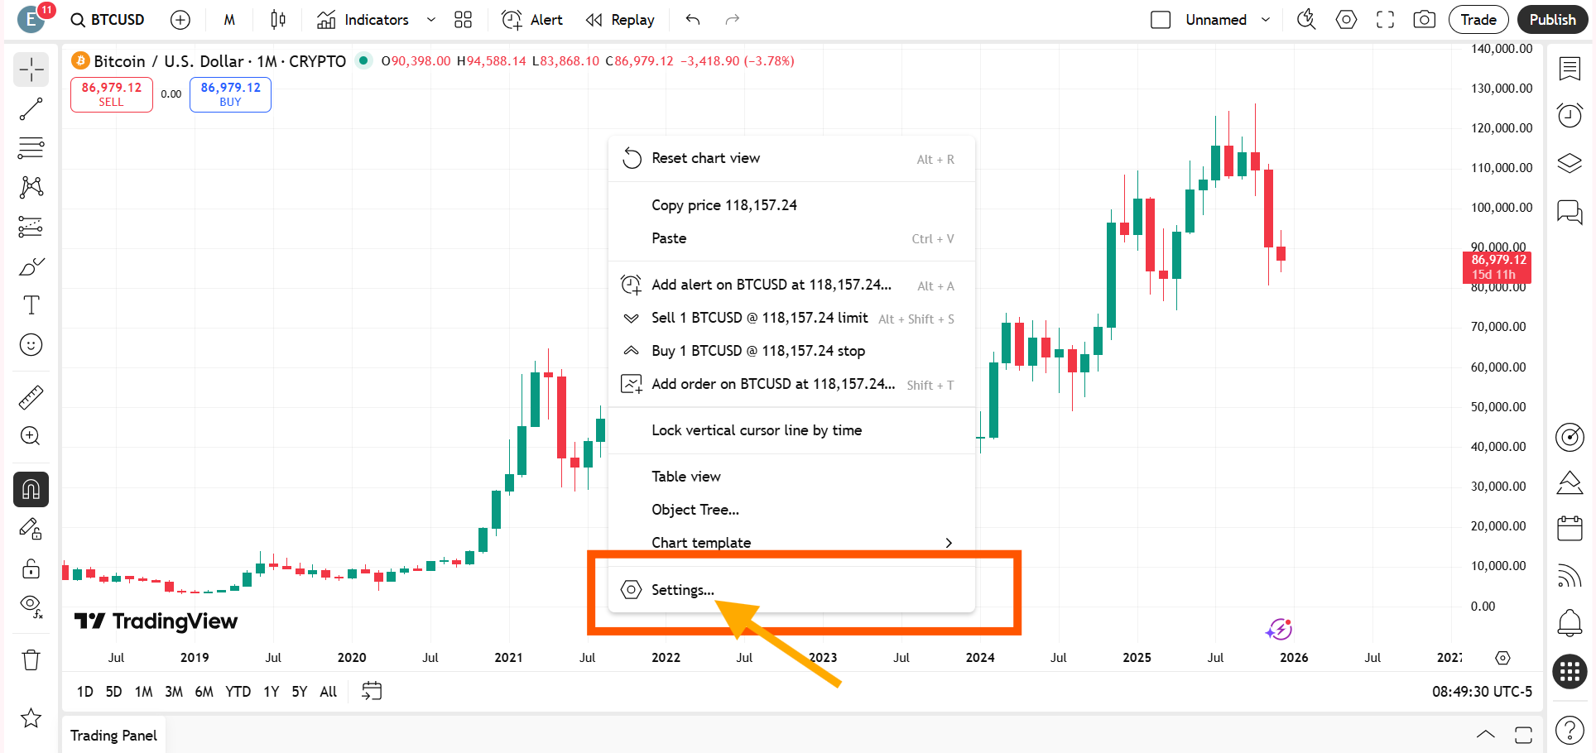Select the Text annotation tool
This screenshot has height=753, width=1596.
pyautogui.click(x=31, y=305)
